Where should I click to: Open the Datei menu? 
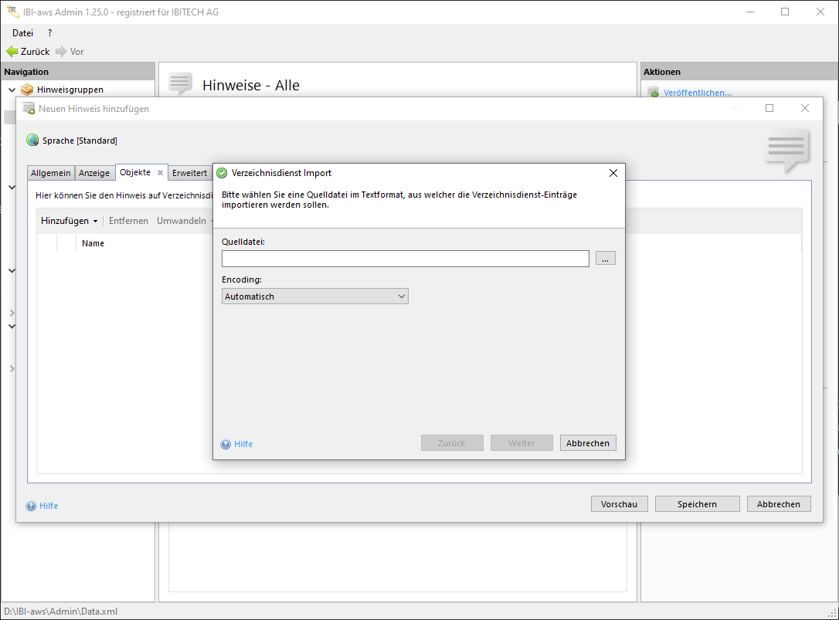coord(23,33)
